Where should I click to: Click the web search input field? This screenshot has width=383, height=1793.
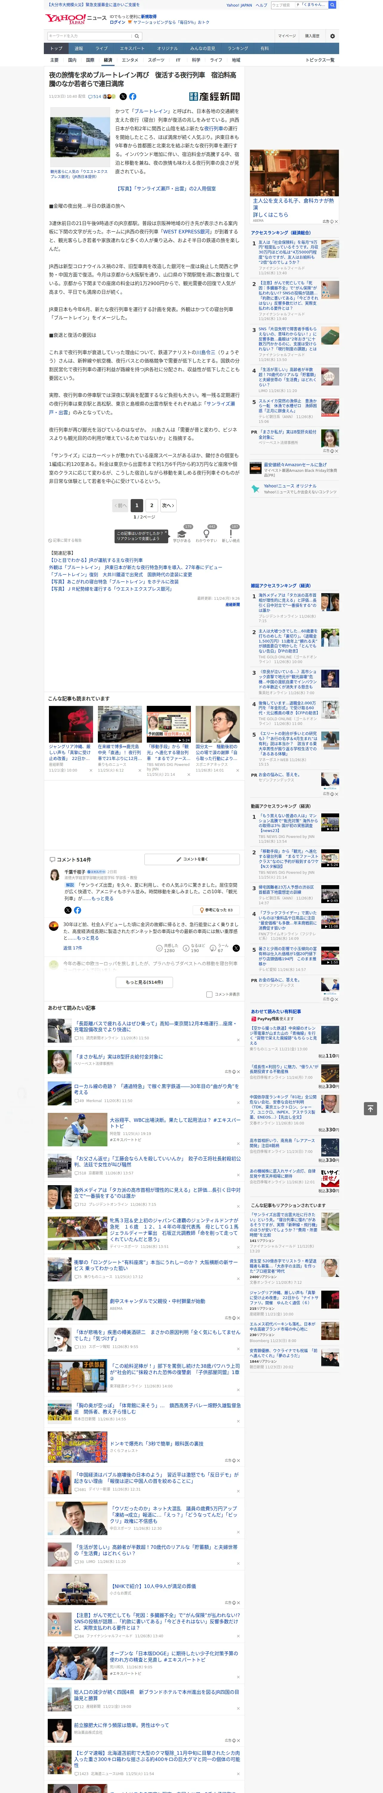pyautogui.click(x=299, y=5)
